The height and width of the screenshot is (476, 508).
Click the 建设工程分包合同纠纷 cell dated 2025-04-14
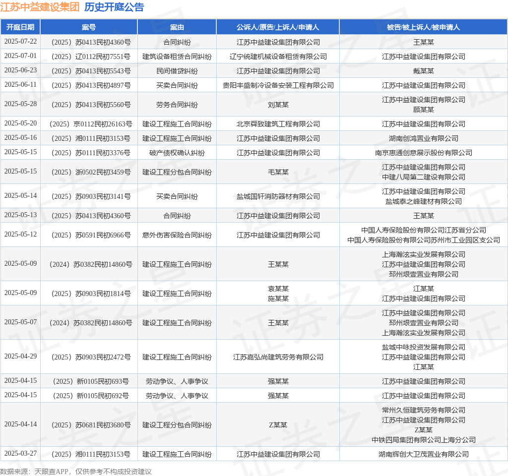pyautogui.click(x=177, y=425)
